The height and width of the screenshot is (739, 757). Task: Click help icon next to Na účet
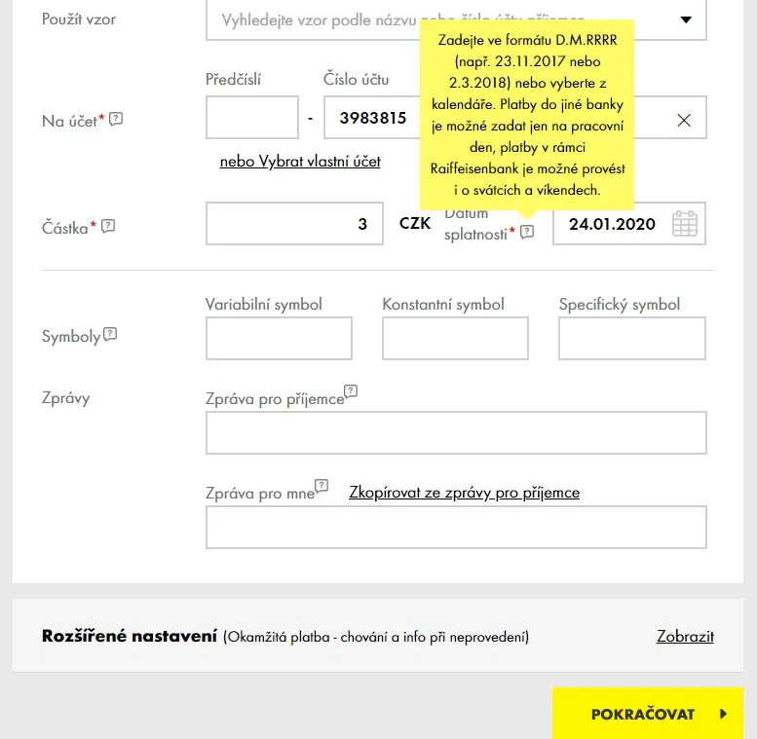tap(116, 120)
